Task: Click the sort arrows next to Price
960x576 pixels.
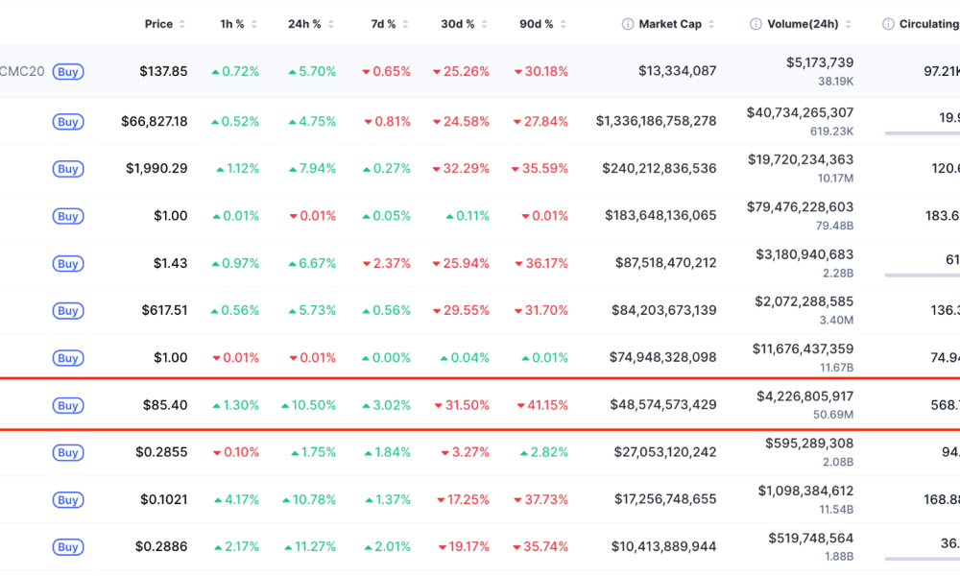Action: click(182, 24)
